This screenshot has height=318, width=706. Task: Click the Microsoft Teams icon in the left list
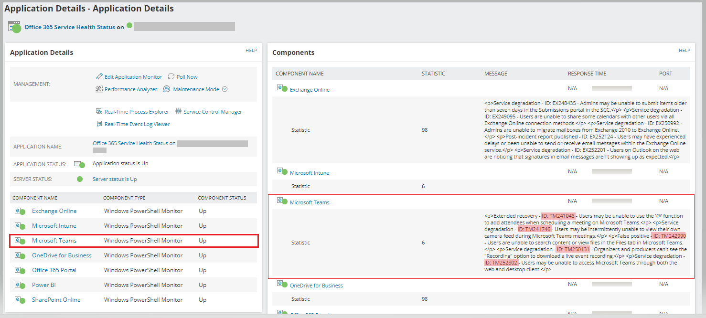pyautogui.click(x=20, y=241)
